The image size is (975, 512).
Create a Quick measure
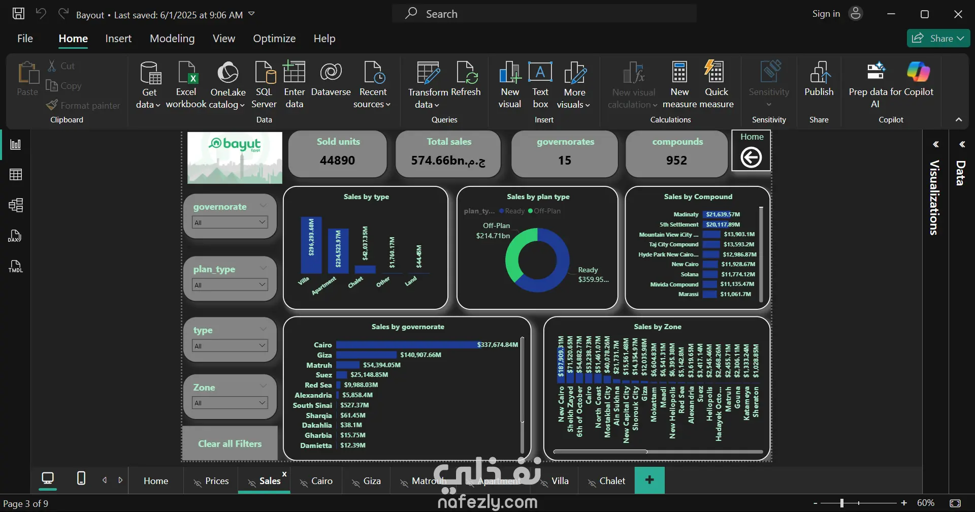coord(717,84)
